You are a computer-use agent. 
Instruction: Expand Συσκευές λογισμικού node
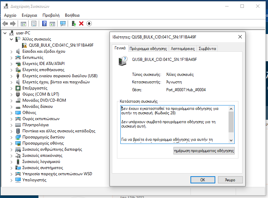click(12, 162)
